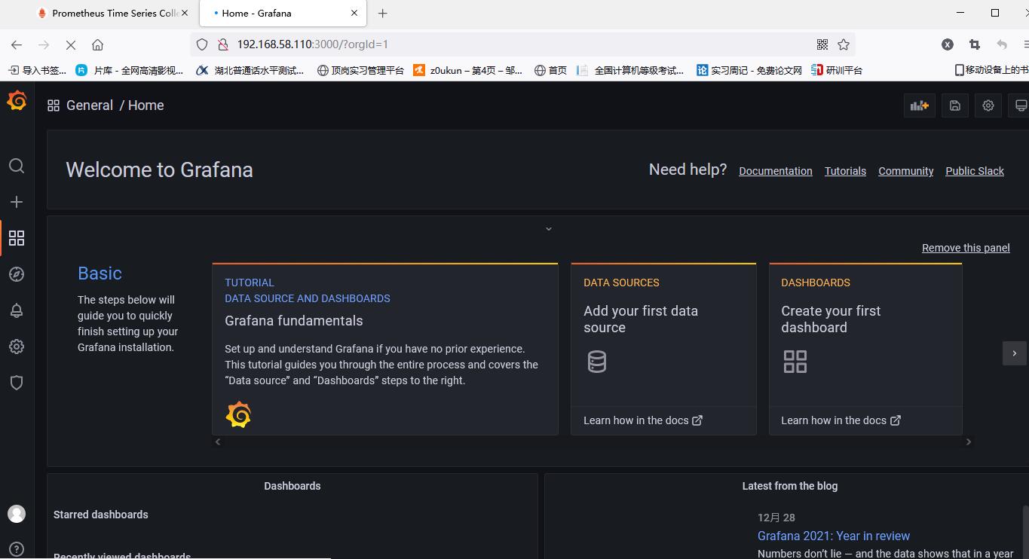Open the 首页 bookmark
This screenshot has width=1029, height=559.
pos(550,70)
